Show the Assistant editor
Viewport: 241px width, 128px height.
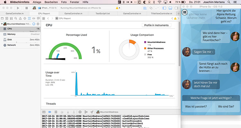coord(151,8)
